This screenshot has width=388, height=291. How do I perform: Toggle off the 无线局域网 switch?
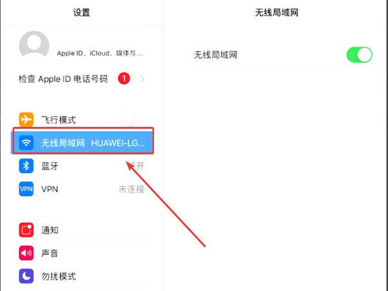(360, 55)
